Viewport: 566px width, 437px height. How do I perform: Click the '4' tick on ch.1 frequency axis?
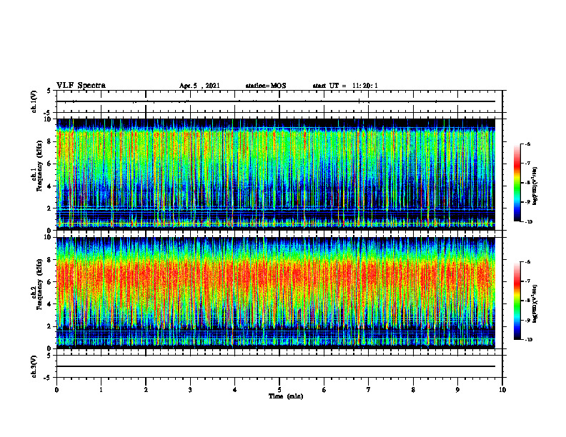(51, 186)
